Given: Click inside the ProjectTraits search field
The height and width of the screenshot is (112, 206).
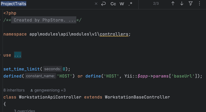Looking at the screenshot, I should (x=52, y=4).
